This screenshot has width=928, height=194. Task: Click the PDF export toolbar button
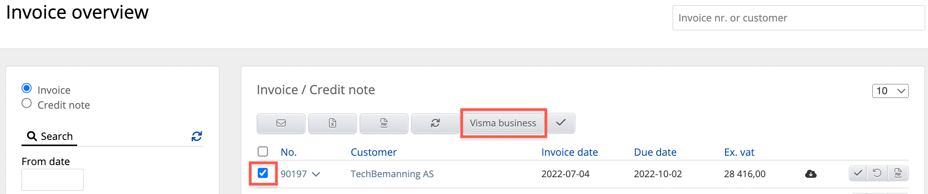tap(384, 123)
